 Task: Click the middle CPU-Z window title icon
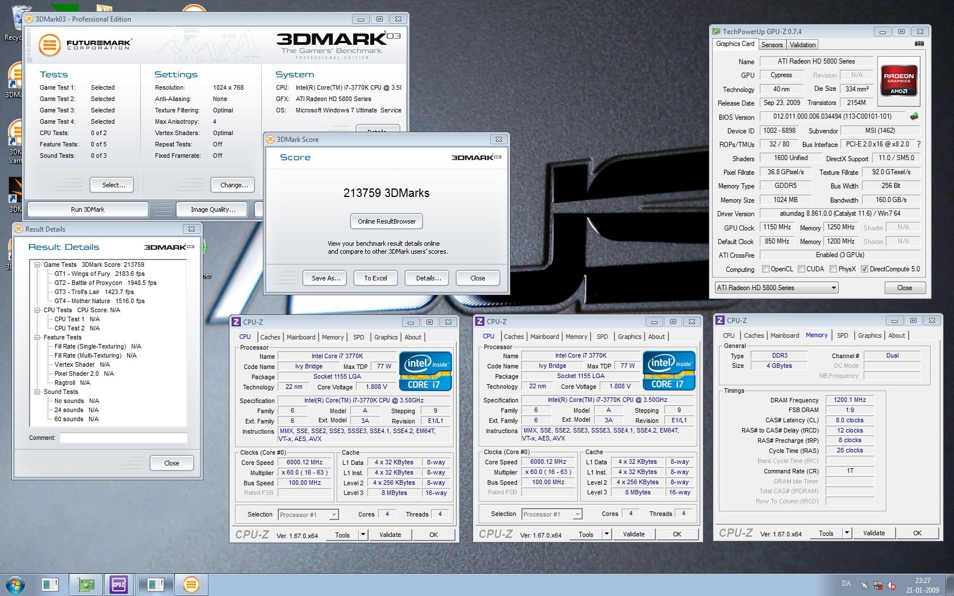click(x=480, y=321)
